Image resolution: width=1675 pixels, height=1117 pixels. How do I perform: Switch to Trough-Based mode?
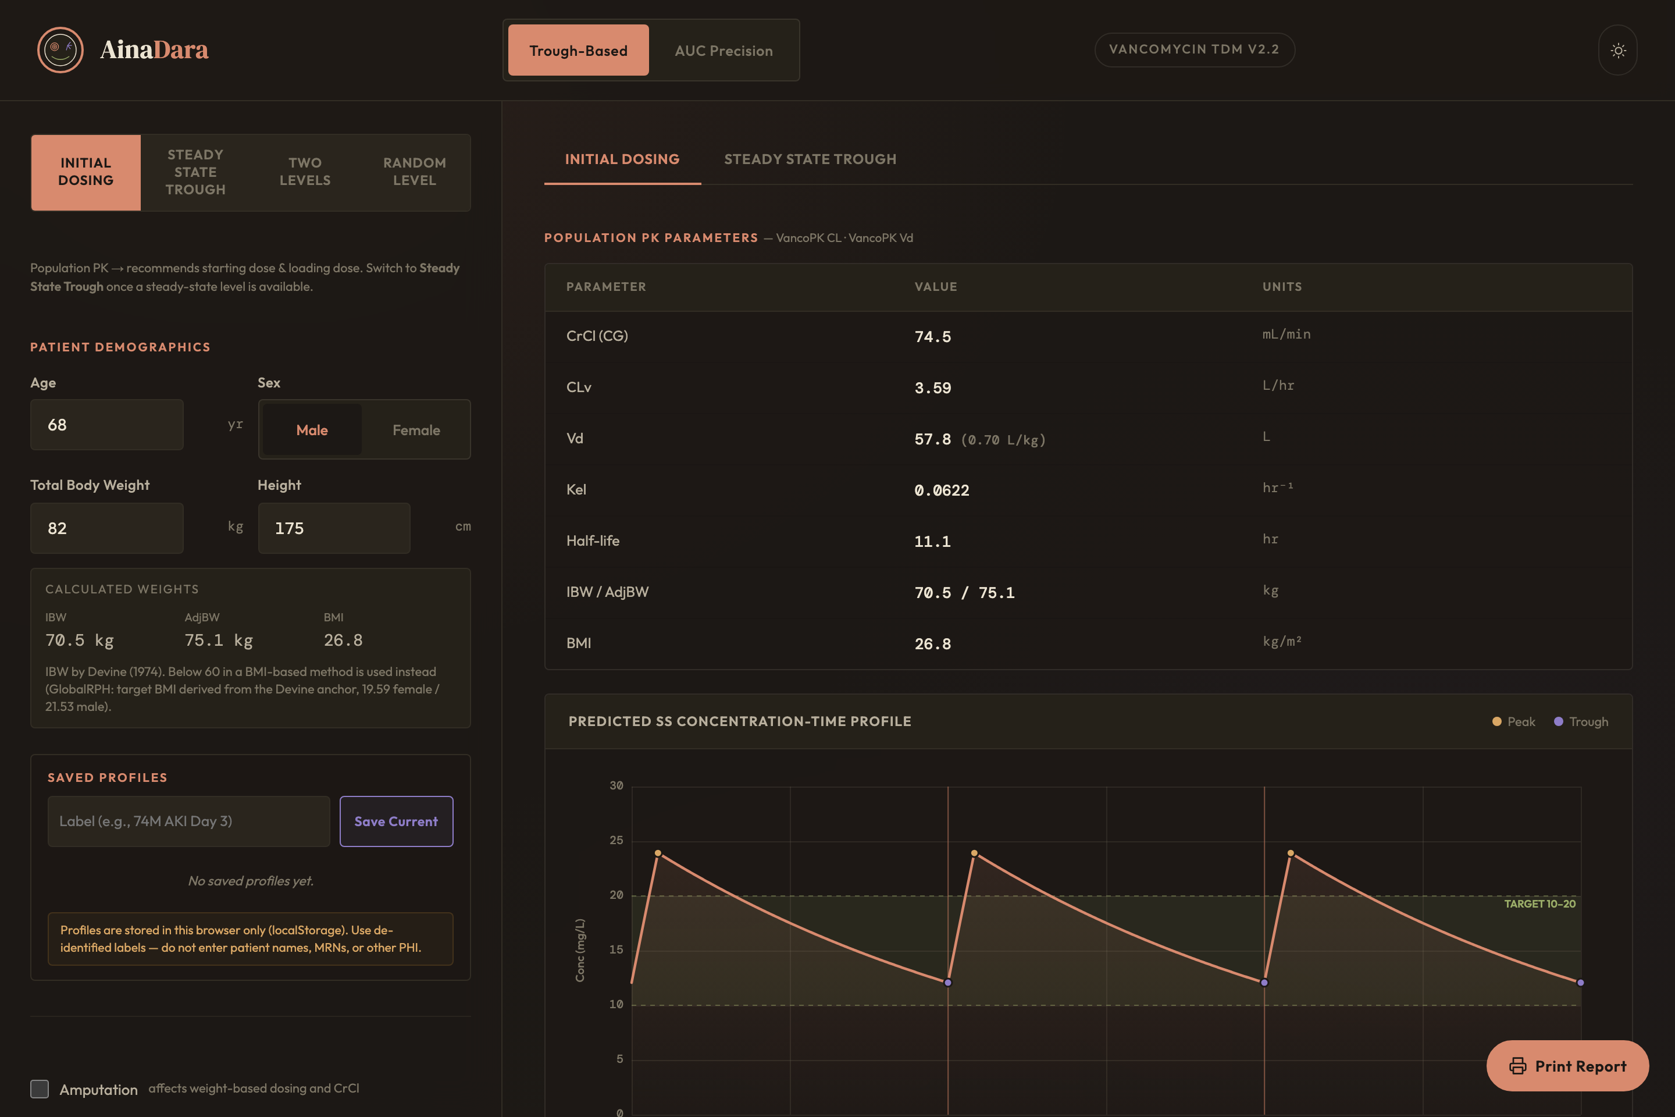tap(578, 51)
